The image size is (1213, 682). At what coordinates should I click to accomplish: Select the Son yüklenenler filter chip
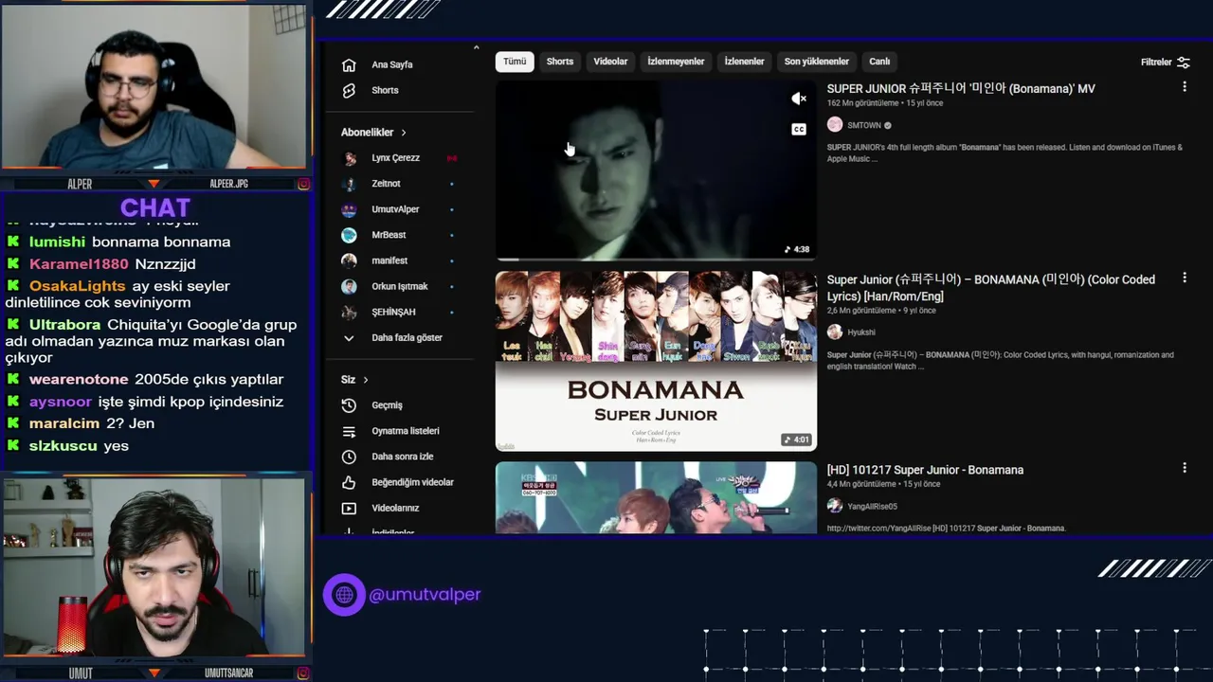tap(817, 62)
